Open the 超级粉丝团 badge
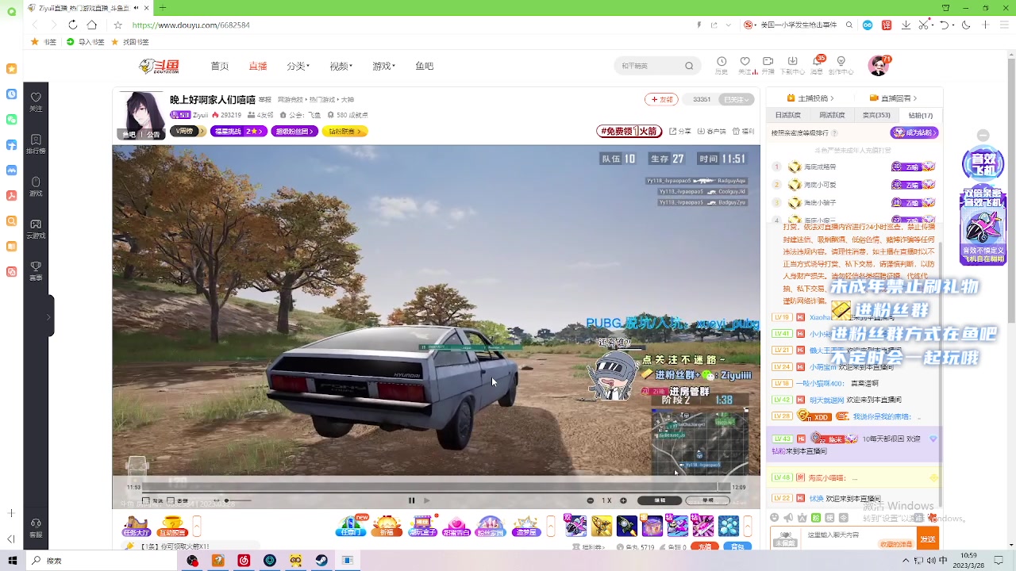 point(294,132)
